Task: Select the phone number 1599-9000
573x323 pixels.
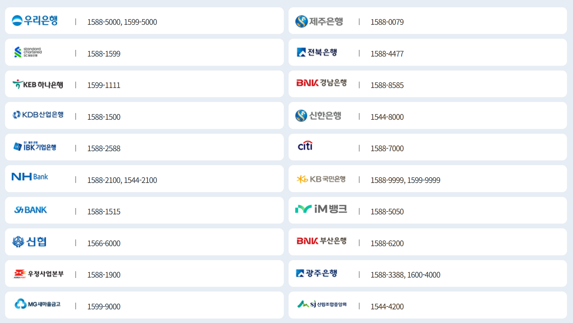Action: [104, 306]
